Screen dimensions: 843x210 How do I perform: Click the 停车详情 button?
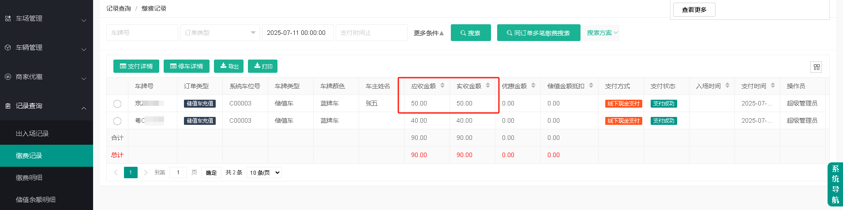(x=186, y=66)
